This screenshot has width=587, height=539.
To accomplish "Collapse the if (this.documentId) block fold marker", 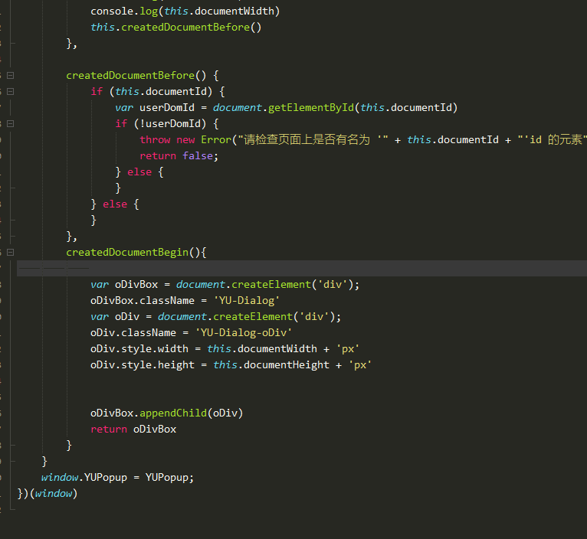I will [11, 92].
